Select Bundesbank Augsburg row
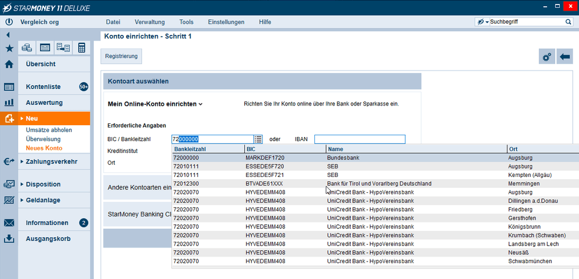The width and height of the screenshot is (579, 279). pyautogui.click(x=375, y=157)
